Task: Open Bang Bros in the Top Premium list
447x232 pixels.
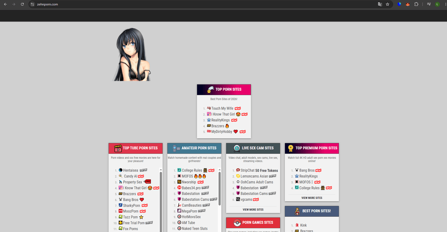Action: pyautogui.click(x=307, y=171)
